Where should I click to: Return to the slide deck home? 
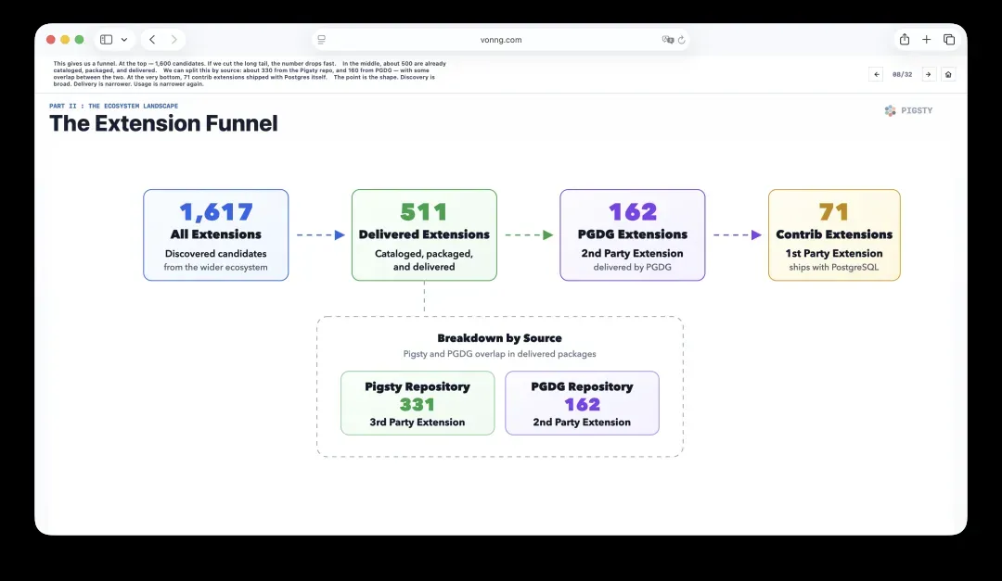coord(948,75)
